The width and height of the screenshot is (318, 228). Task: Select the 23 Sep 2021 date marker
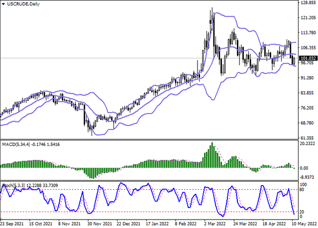click(12, 224)
